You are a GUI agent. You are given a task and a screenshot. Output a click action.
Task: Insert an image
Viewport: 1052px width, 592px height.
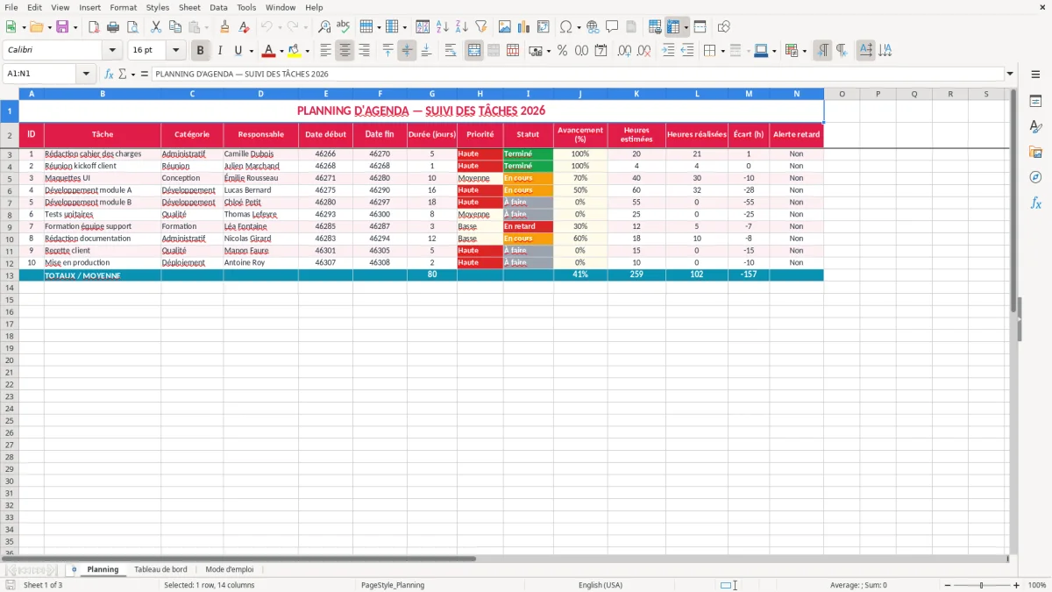coord(505,27)
